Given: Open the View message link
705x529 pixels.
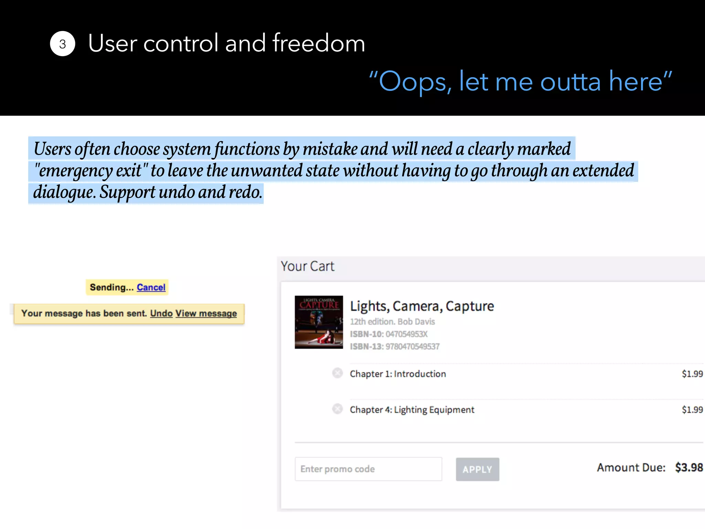Looking at the screenshot, I should click(206, 313).
